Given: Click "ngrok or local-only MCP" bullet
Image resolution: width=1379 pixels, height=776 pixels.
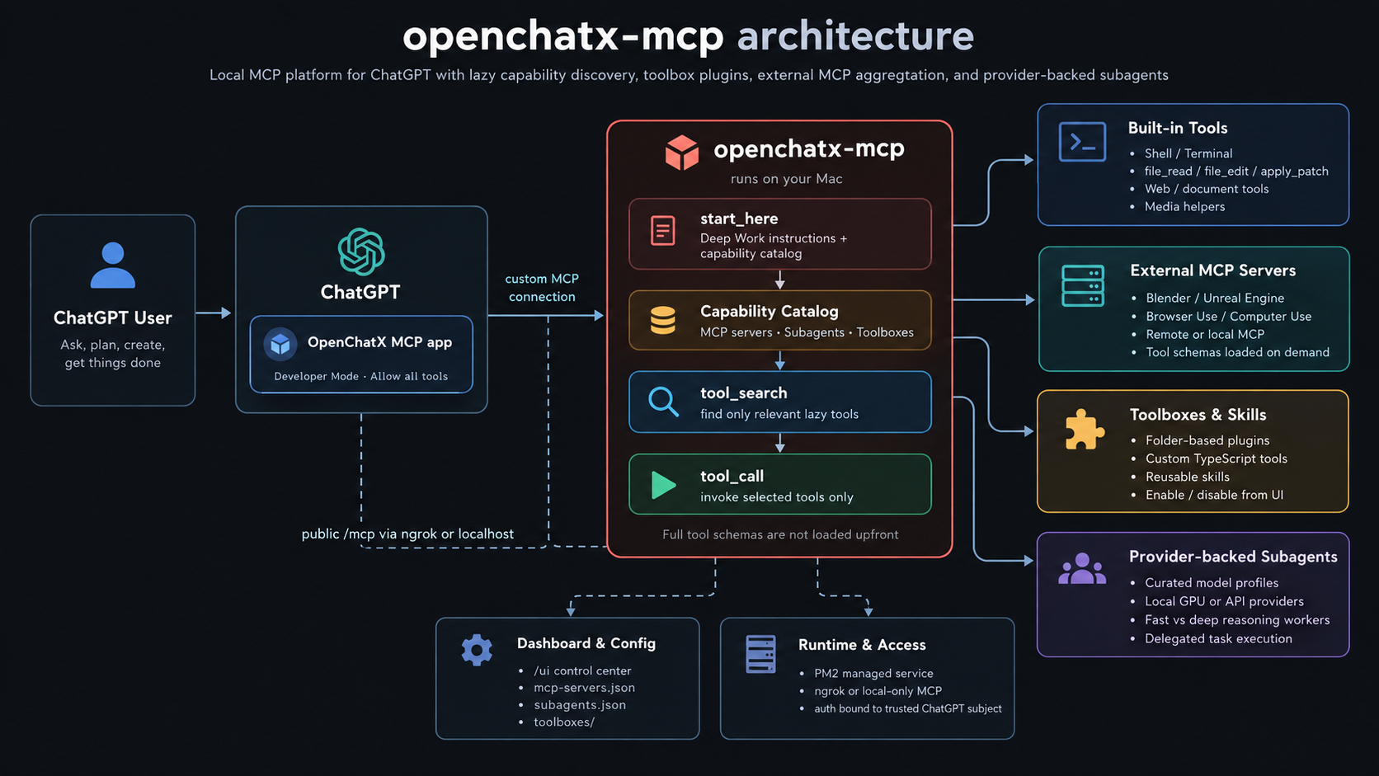Looking at the screenshot, I should [878, 691].
